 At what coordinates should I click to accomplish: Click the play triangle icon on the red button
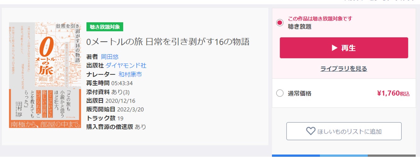(334, 48)
